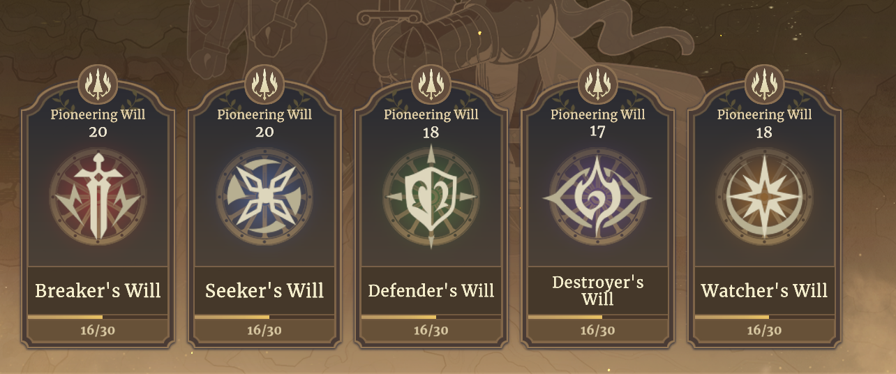Click the trident badge atop Seeker's card
The width and height of the screenshot is (896, 374).
[x=264, y=84]
